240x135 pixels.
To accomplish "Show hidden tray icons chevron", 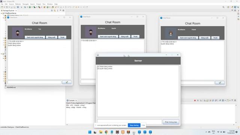I will [206, 132].
